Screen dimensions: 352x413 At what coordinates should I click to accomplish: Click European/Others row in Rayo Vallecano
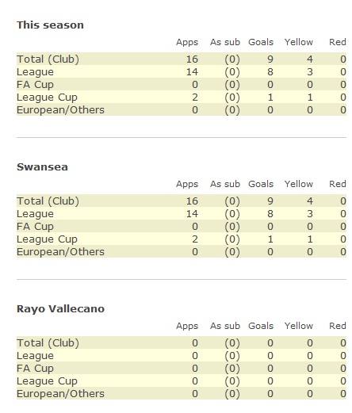pos(182,394)
